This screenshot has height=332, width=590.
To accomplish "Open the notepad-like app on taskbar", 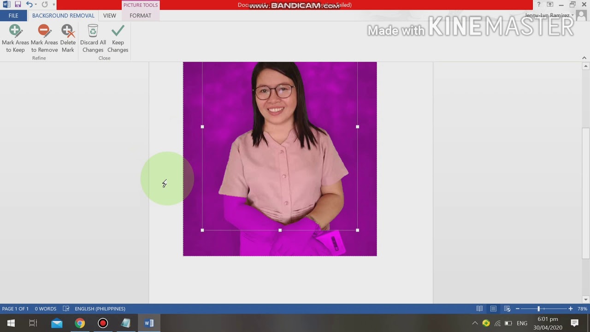I will point(126,323).
